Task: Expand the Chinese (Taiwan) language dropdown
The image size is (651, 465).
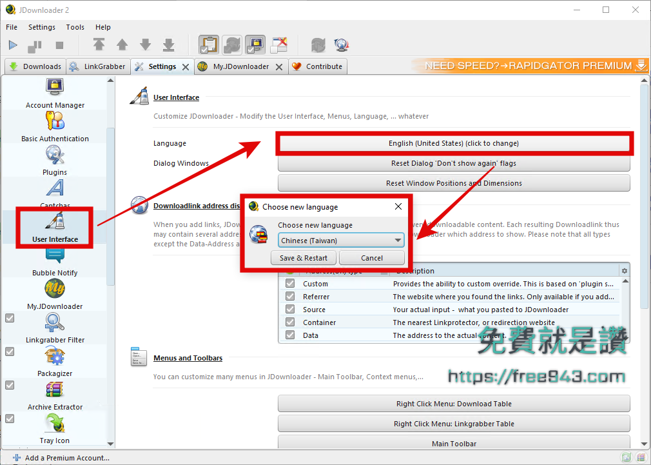Action: pyautogui.click(x=398, y=241)
